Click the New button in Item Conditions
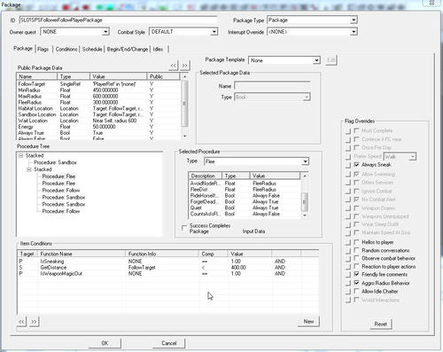This screenshot has height=352, width=443. pos(308,322)
